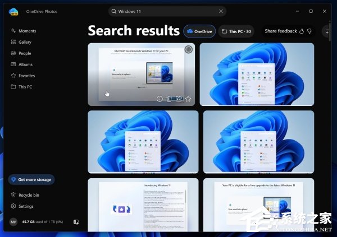This screenshot has height=237, width=337.
Task: Click Share feedback label
Action: (280, 31)
